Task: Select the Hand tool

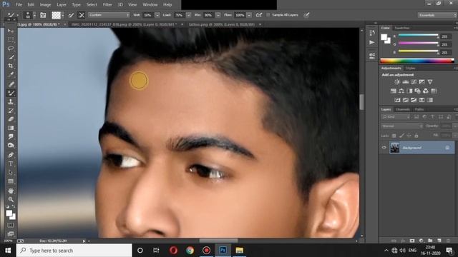Action: click(x=11, y=191)
